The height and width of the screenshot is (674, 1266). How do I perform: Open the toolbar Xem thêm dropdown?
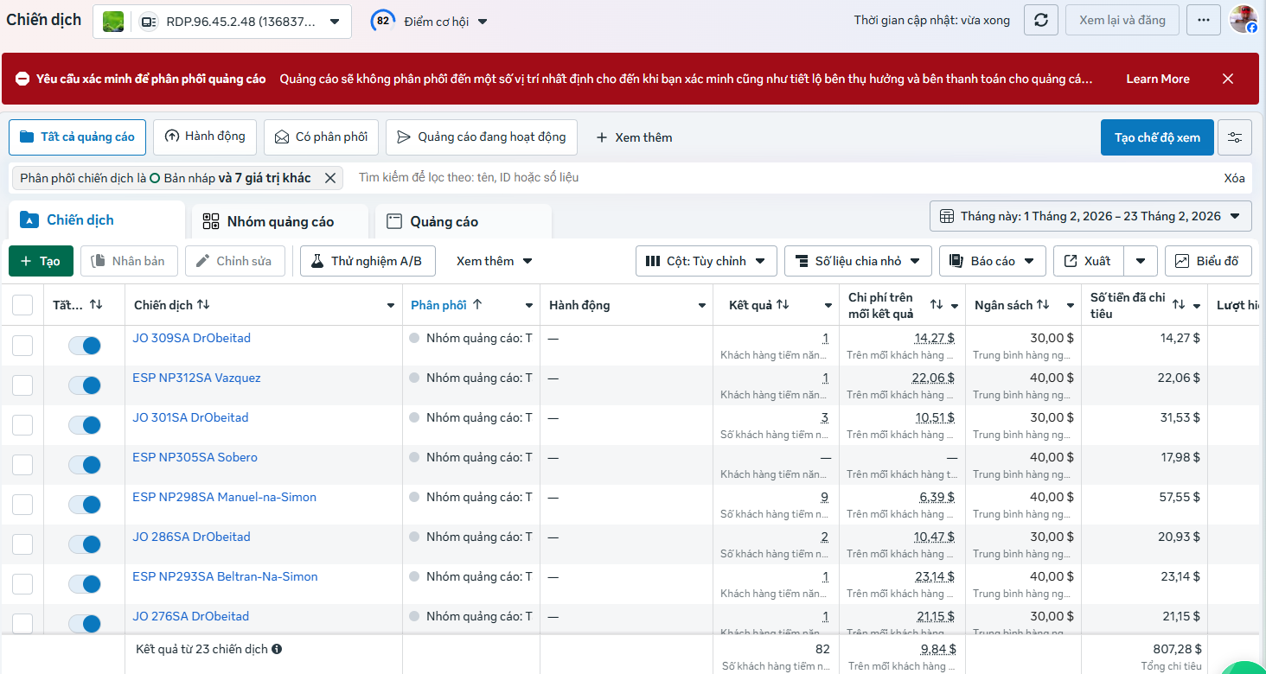pyautogui.click(x=495, y=261)
